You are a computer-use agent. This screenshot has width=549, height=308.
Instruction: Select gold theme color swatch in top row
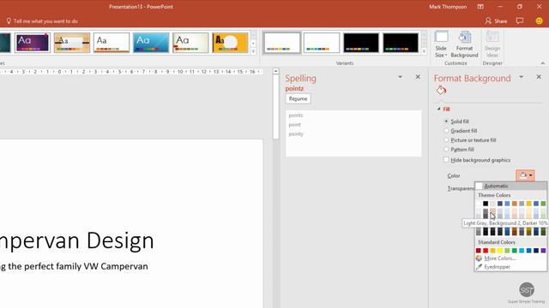528,204
